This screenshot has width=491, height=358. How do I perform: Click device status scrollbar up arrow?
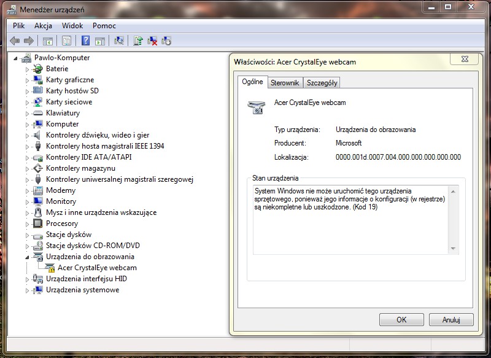click(x=453, y=192)
